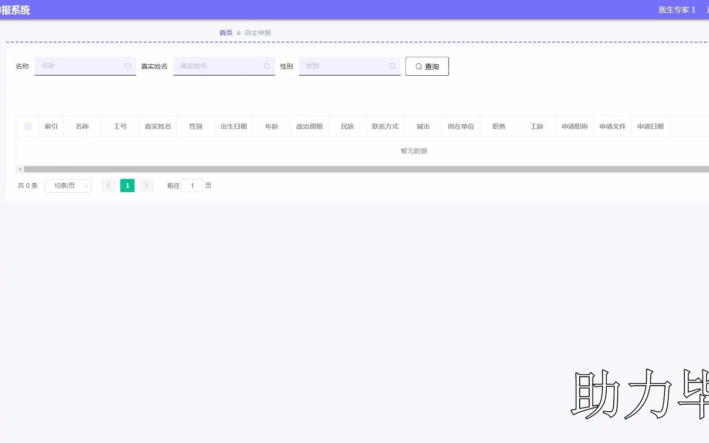Click page number 1 in pagination
709x443 pixels.
(x=127, y=185)
